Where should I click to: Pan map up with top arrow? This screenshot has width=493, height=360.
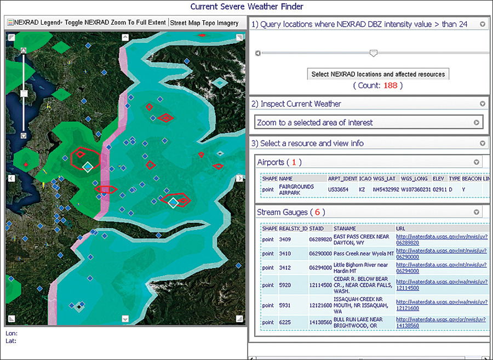tap(125, 37)
